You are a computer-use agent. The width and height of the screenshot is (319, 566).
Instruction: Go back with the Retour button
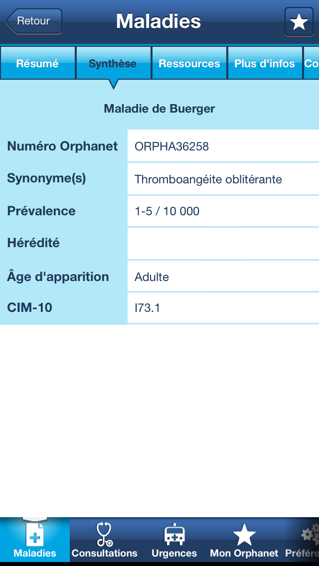point(34,21)
